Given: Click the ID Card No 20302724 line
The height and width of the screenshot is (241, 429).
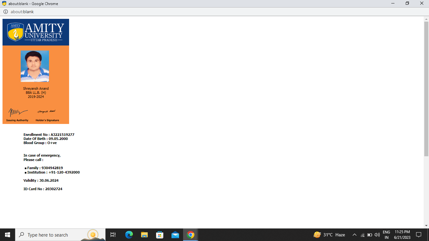Looking at the screenshot, I should (x=43, y=189).
